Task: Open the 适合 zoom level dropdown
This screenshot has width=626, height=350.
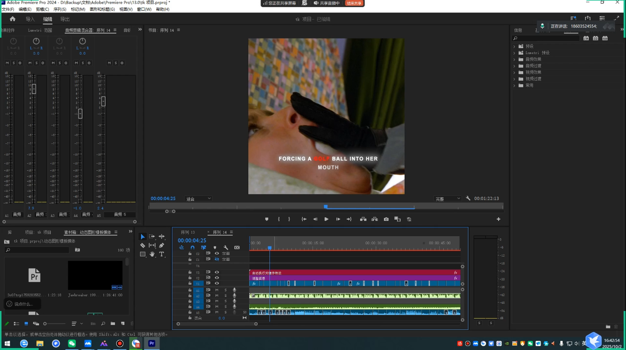Action: (198, 198)
